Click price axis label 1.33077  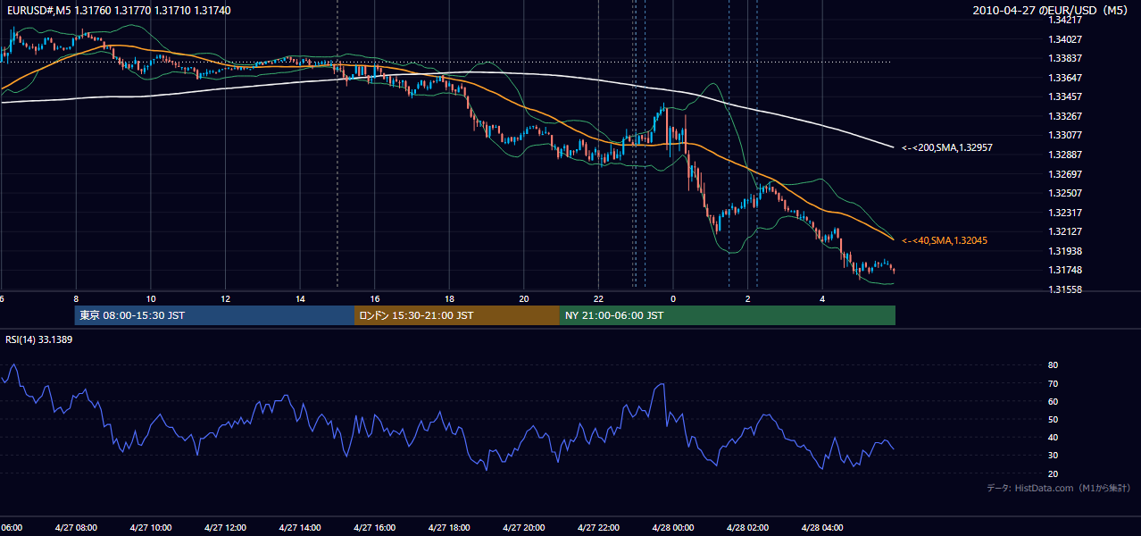click(x=1065, y=135)
